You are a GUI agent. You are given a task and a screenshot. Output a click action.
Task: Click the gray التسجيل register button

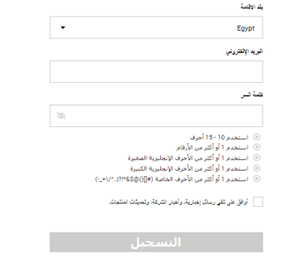157,242
